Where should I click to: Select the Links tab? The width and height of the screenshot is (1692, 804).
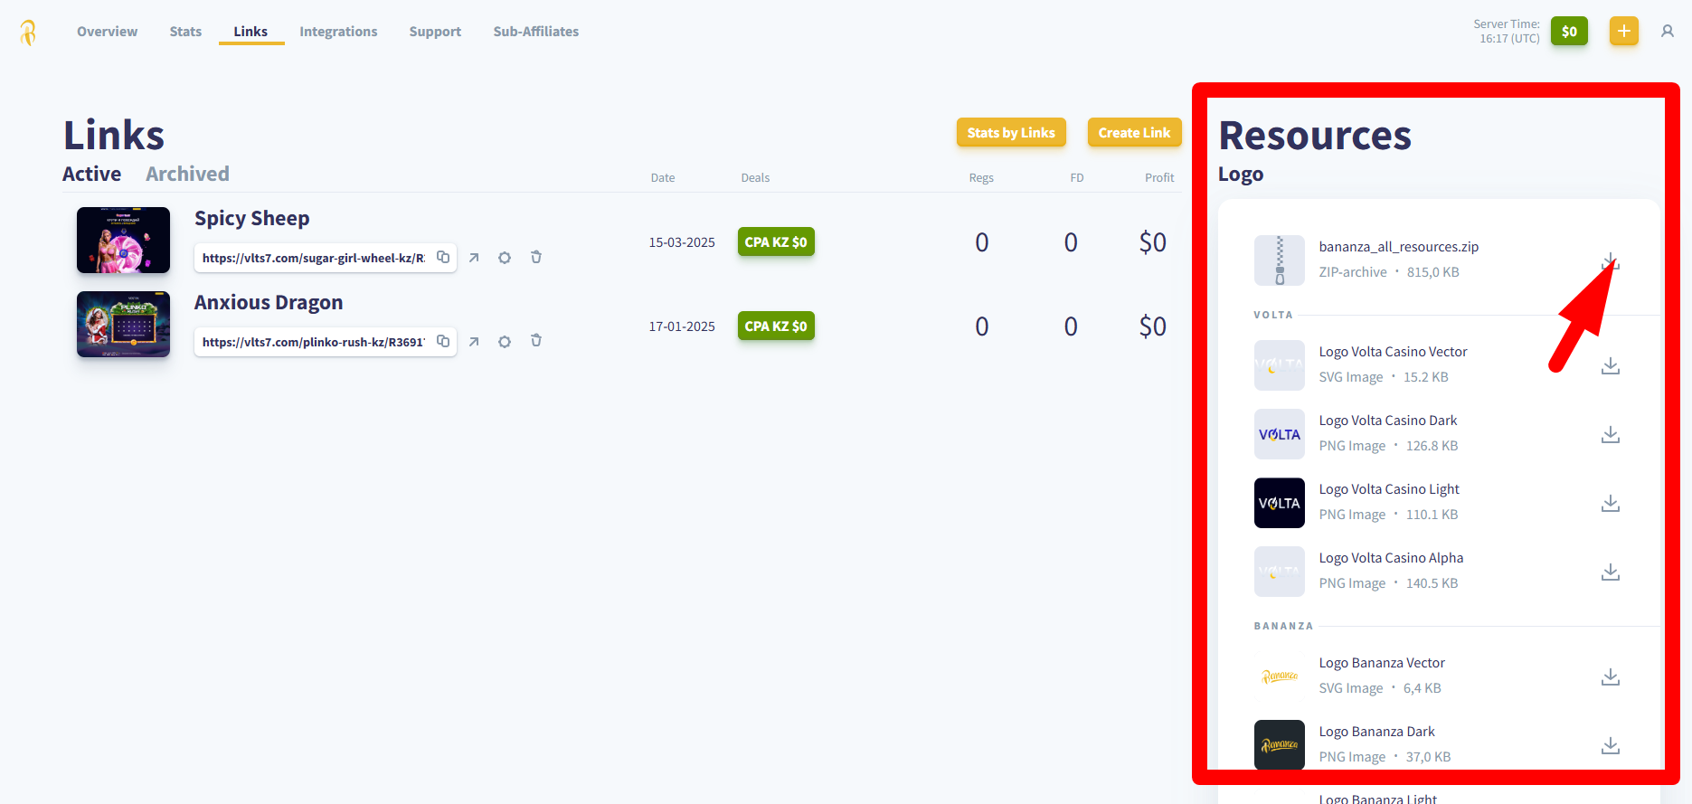click(250, 32)
